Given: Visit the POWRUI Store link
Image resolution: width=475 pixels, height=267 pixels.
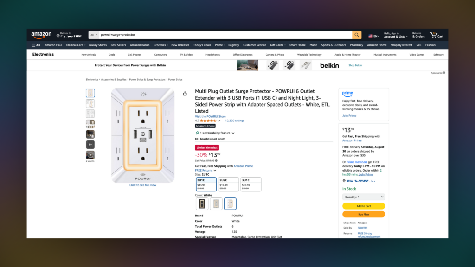Looking at the screenshot, I should pyautogui.click(x=210, y=116).
